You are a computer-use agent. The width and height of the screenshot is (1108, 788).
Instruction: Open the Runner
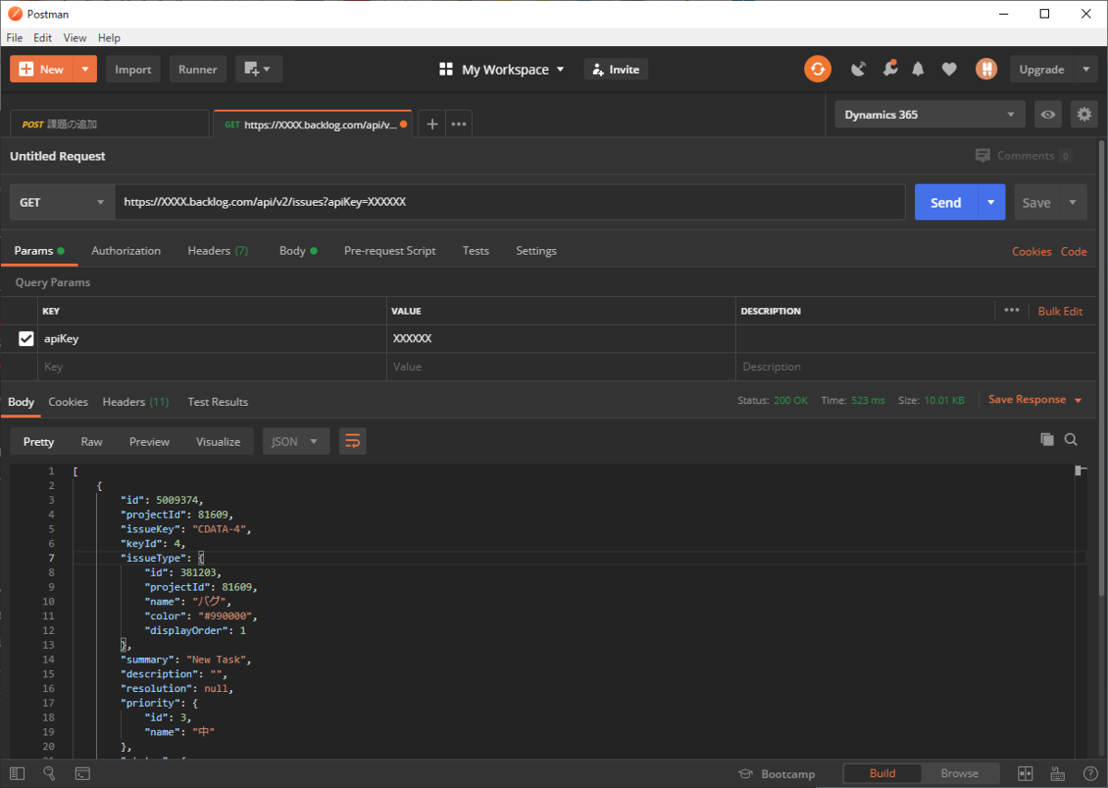[x=198, y=69]
